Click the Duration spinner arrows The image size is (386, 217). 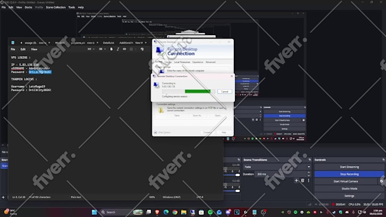pos(309,174)
